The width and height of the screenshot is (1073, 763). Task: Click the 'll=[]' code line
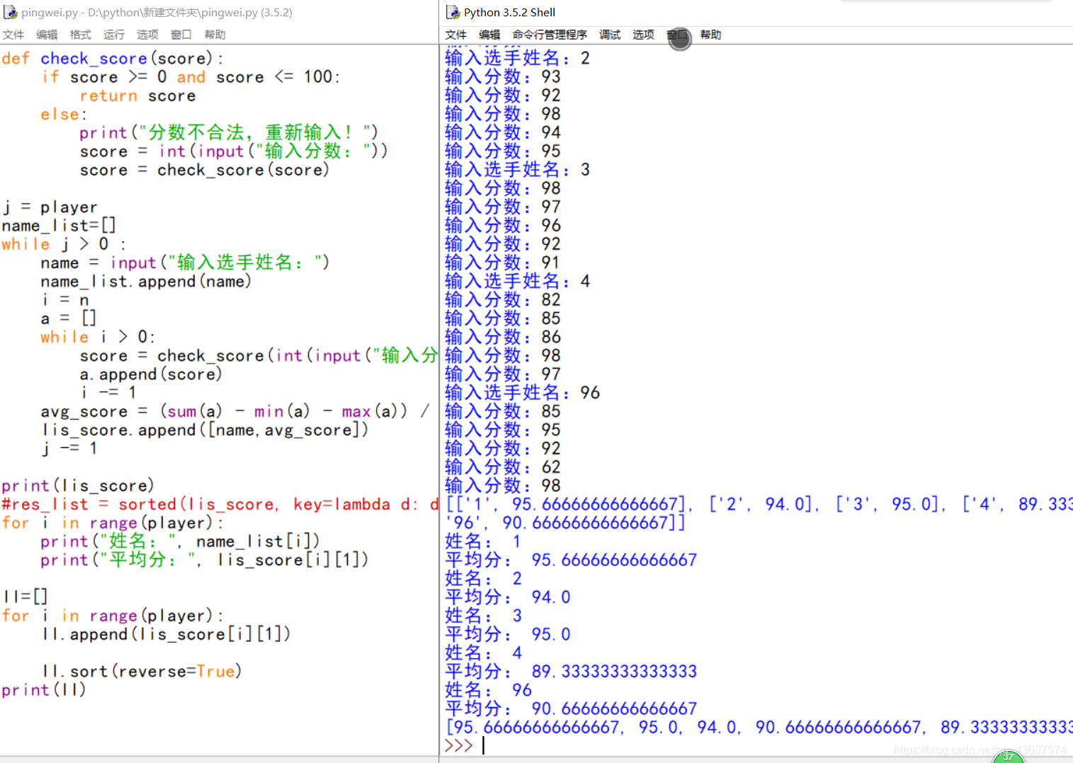(25, 597)
